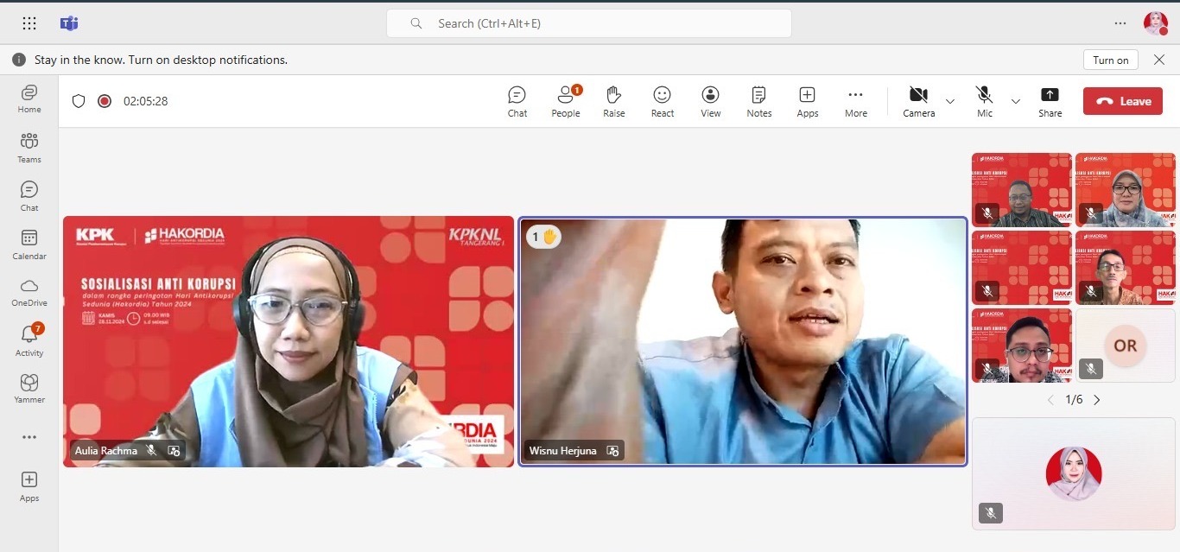Click the Search box at the top
Viewport: 1180px width, 552px height.
pos(589,23)
